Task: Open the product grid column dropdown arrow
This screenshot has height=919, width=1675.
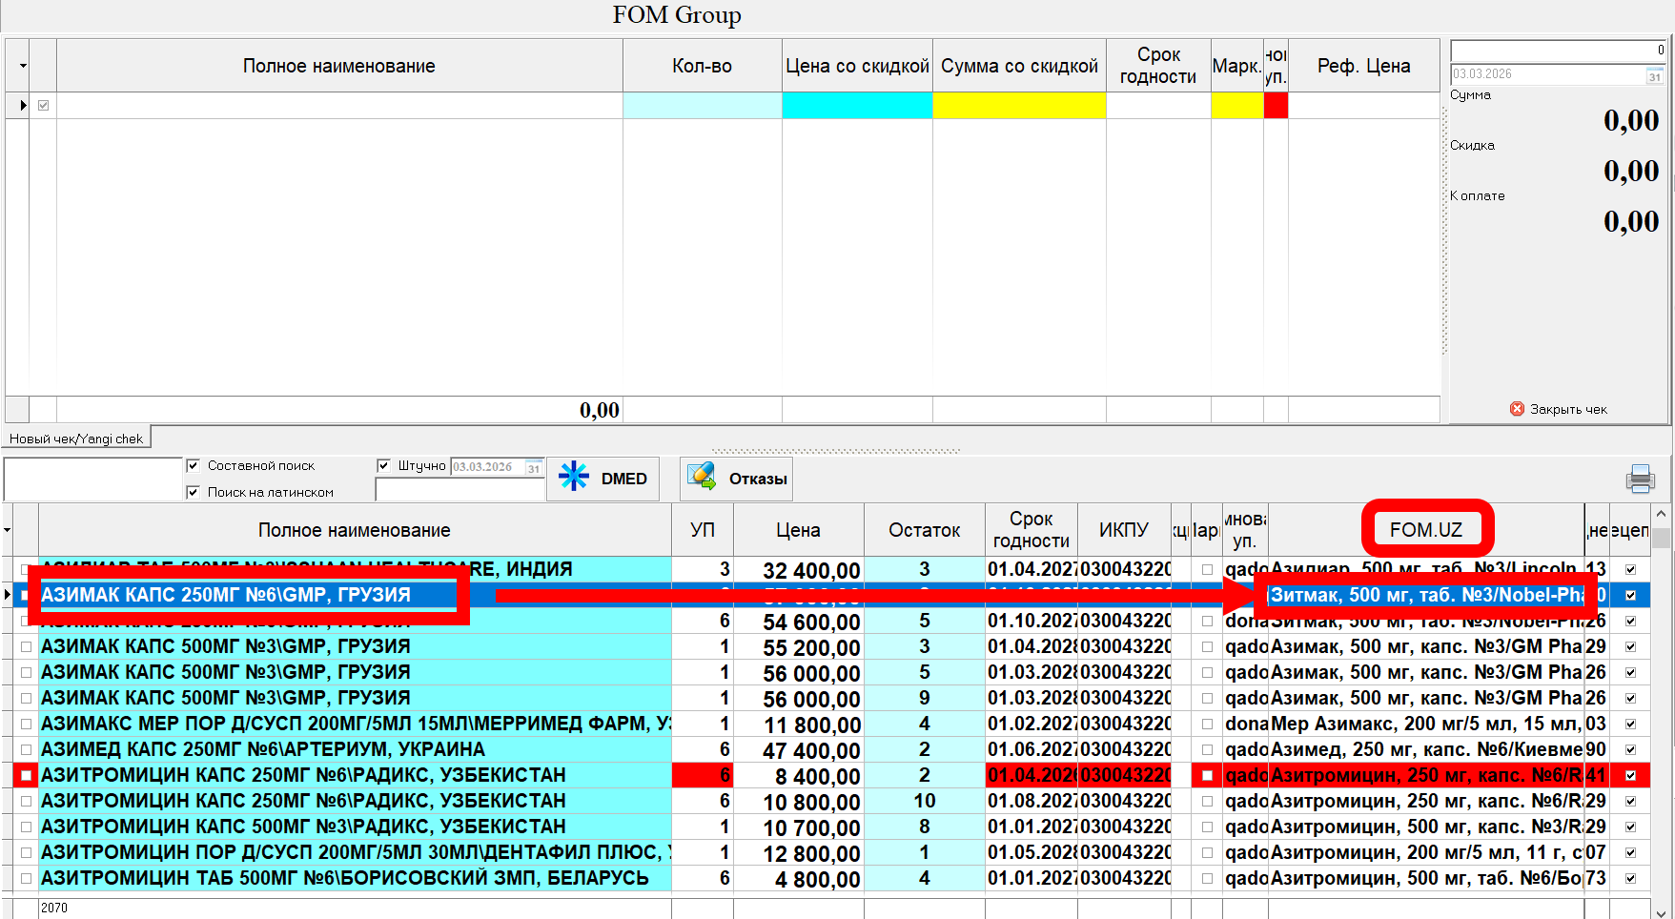Action: tap(8, 530)
